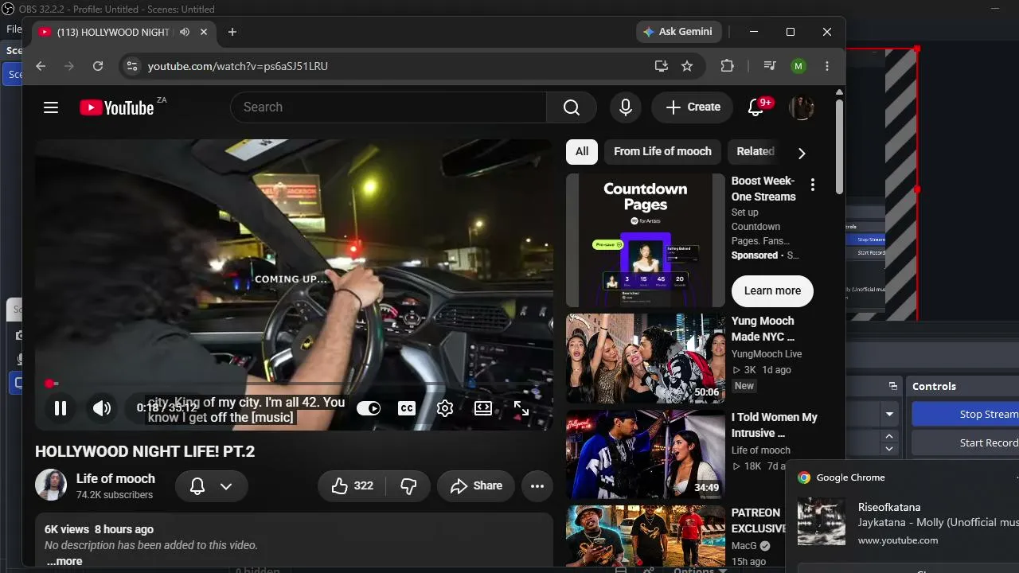Open the YouTube account avatar menu
This screenshot has height=573, width=1019.
[802, 107]
